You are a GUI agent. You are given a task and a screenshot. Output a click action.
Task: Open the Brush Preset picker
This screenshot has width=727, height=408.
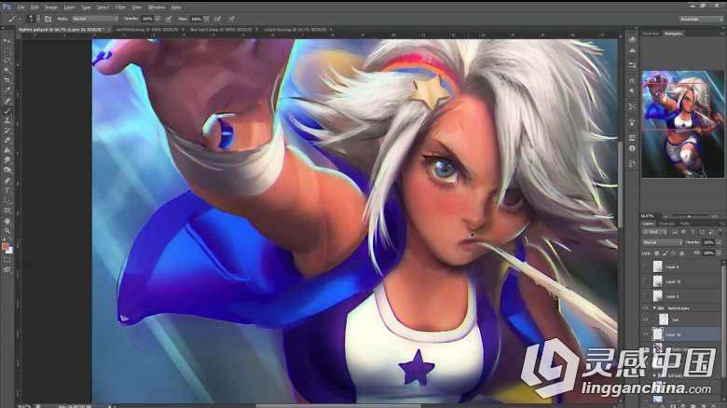33,19
